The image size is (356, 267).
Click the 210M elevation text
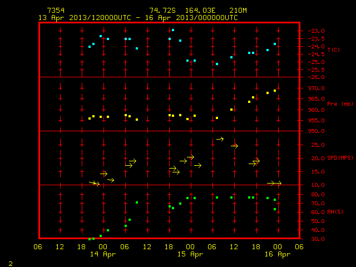[238, 11]
